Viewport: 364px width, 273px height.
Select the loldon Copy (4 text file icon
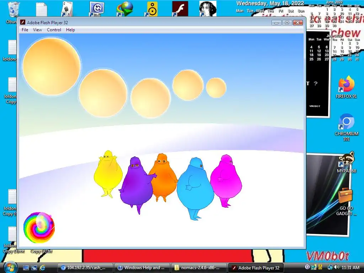(10, 202)
